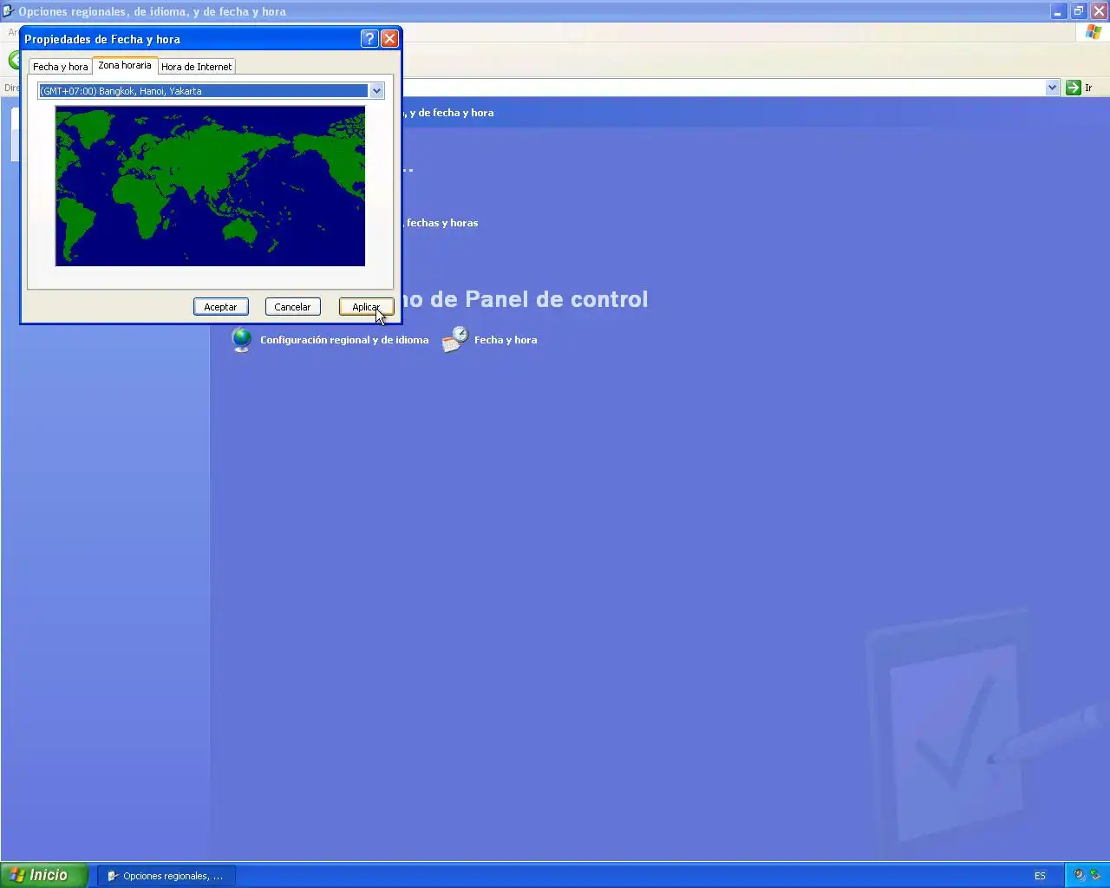Click the ES language indicator
The image size is (1110, 888).
pyautogui.click(x=1040, y=876)
